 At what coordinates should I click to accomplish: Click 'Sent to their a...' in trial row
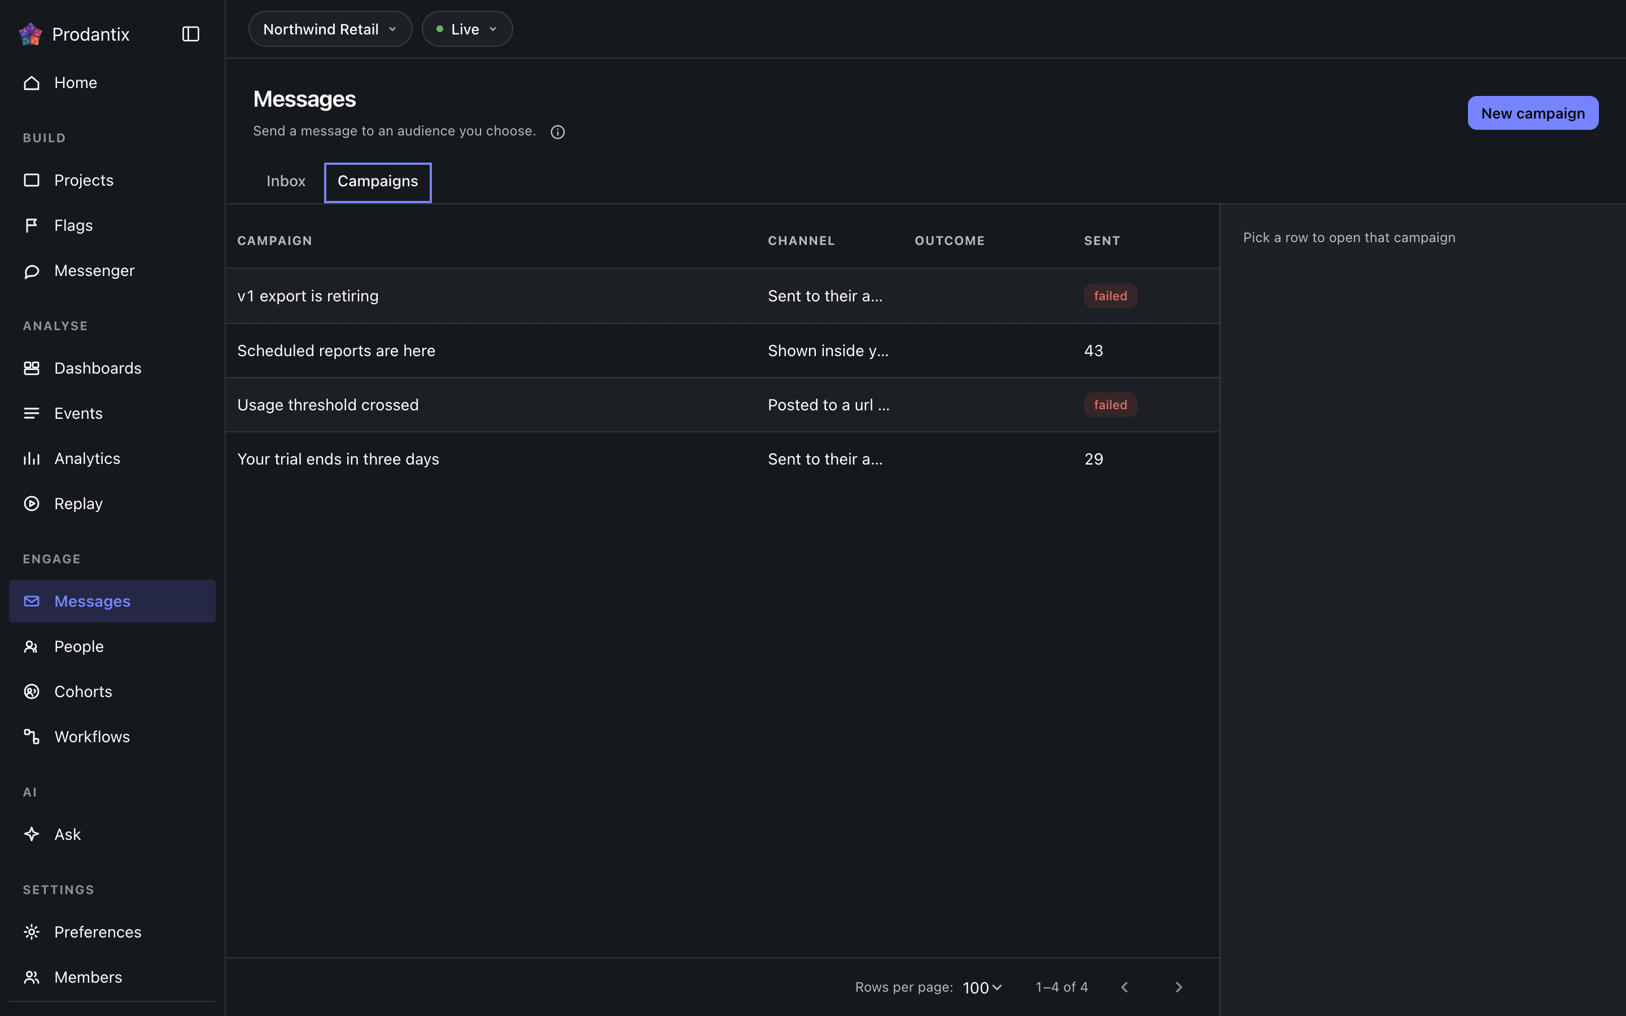[x=825, y=459]
